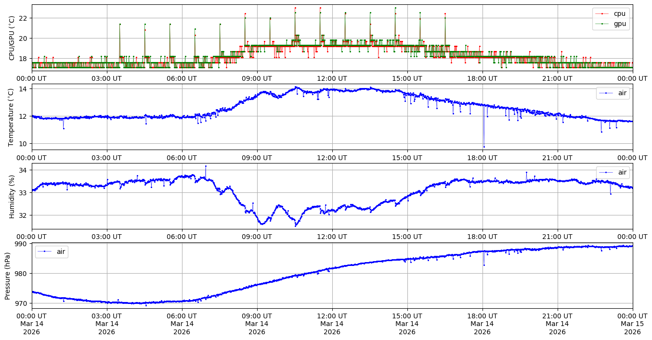The image size is (652, 340).
Task: Click the Humidity (%) y-axis label
Action: pyautogui.click(x=12, y=196)
